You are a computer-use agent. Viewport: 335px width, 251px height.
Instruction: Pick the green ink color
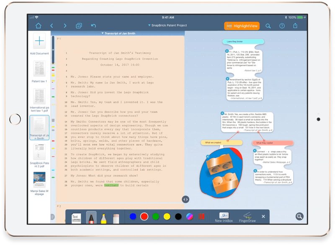click(x=156, y=217)
